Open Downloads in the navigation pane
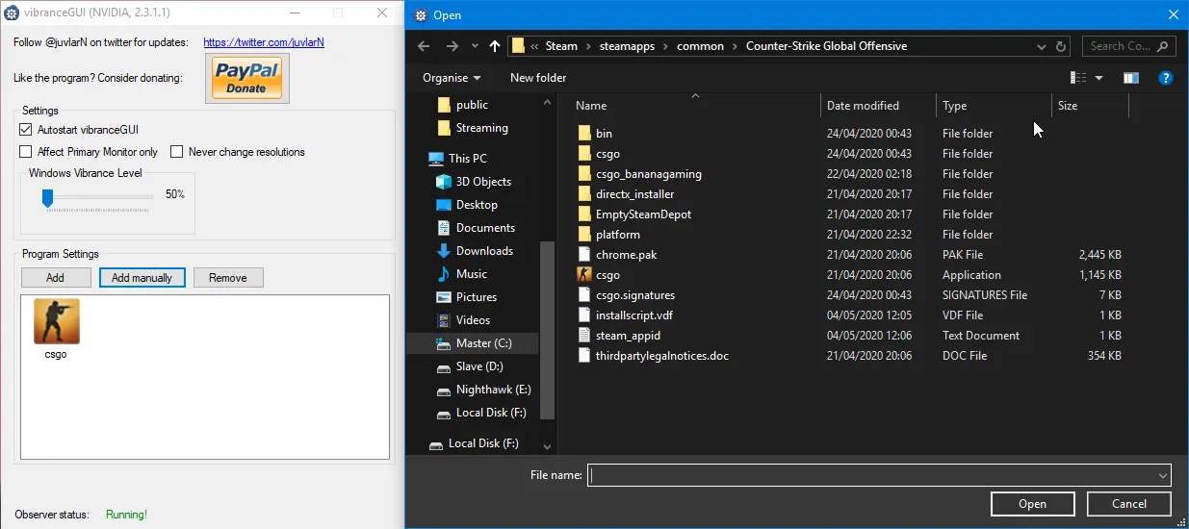1189x529 pixels. pyautogui.click(x=484, y=251)
